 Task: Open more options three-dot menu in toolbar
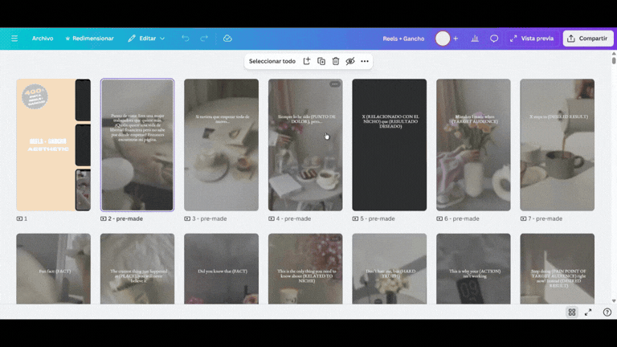[x=365, y=61]
